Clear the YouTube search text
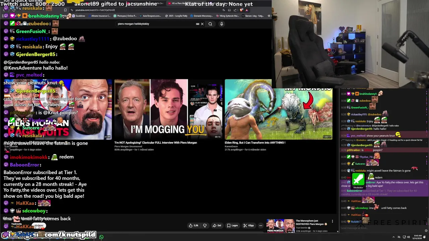429x241 pixels. click(202, 24)
